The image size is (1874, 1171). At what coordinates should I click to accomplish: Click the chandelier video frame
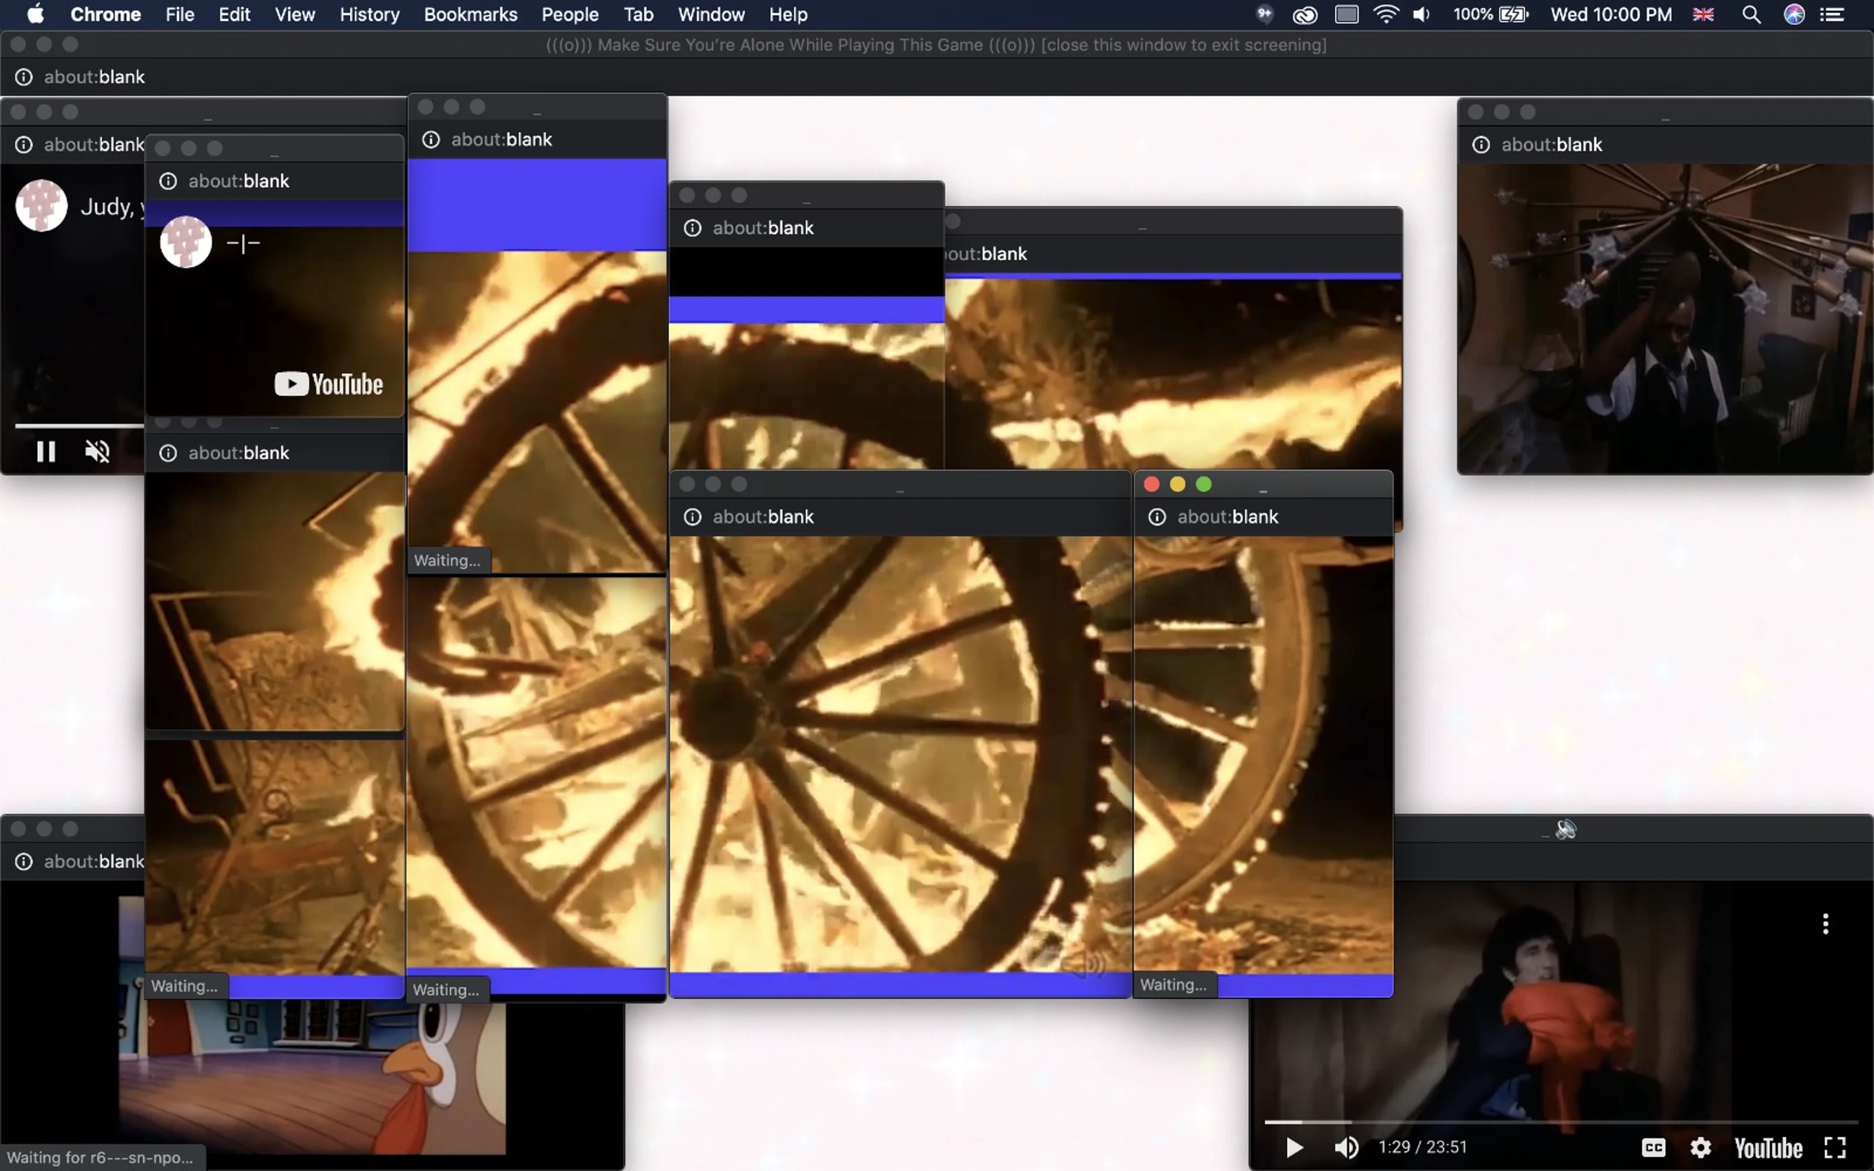[1665, 319]
